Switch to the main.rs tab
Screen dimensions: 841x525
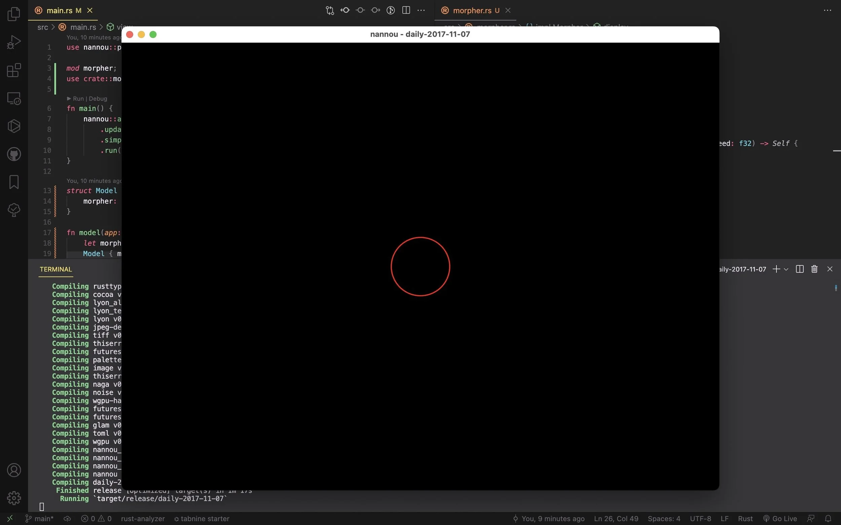(x=60, y=10)
